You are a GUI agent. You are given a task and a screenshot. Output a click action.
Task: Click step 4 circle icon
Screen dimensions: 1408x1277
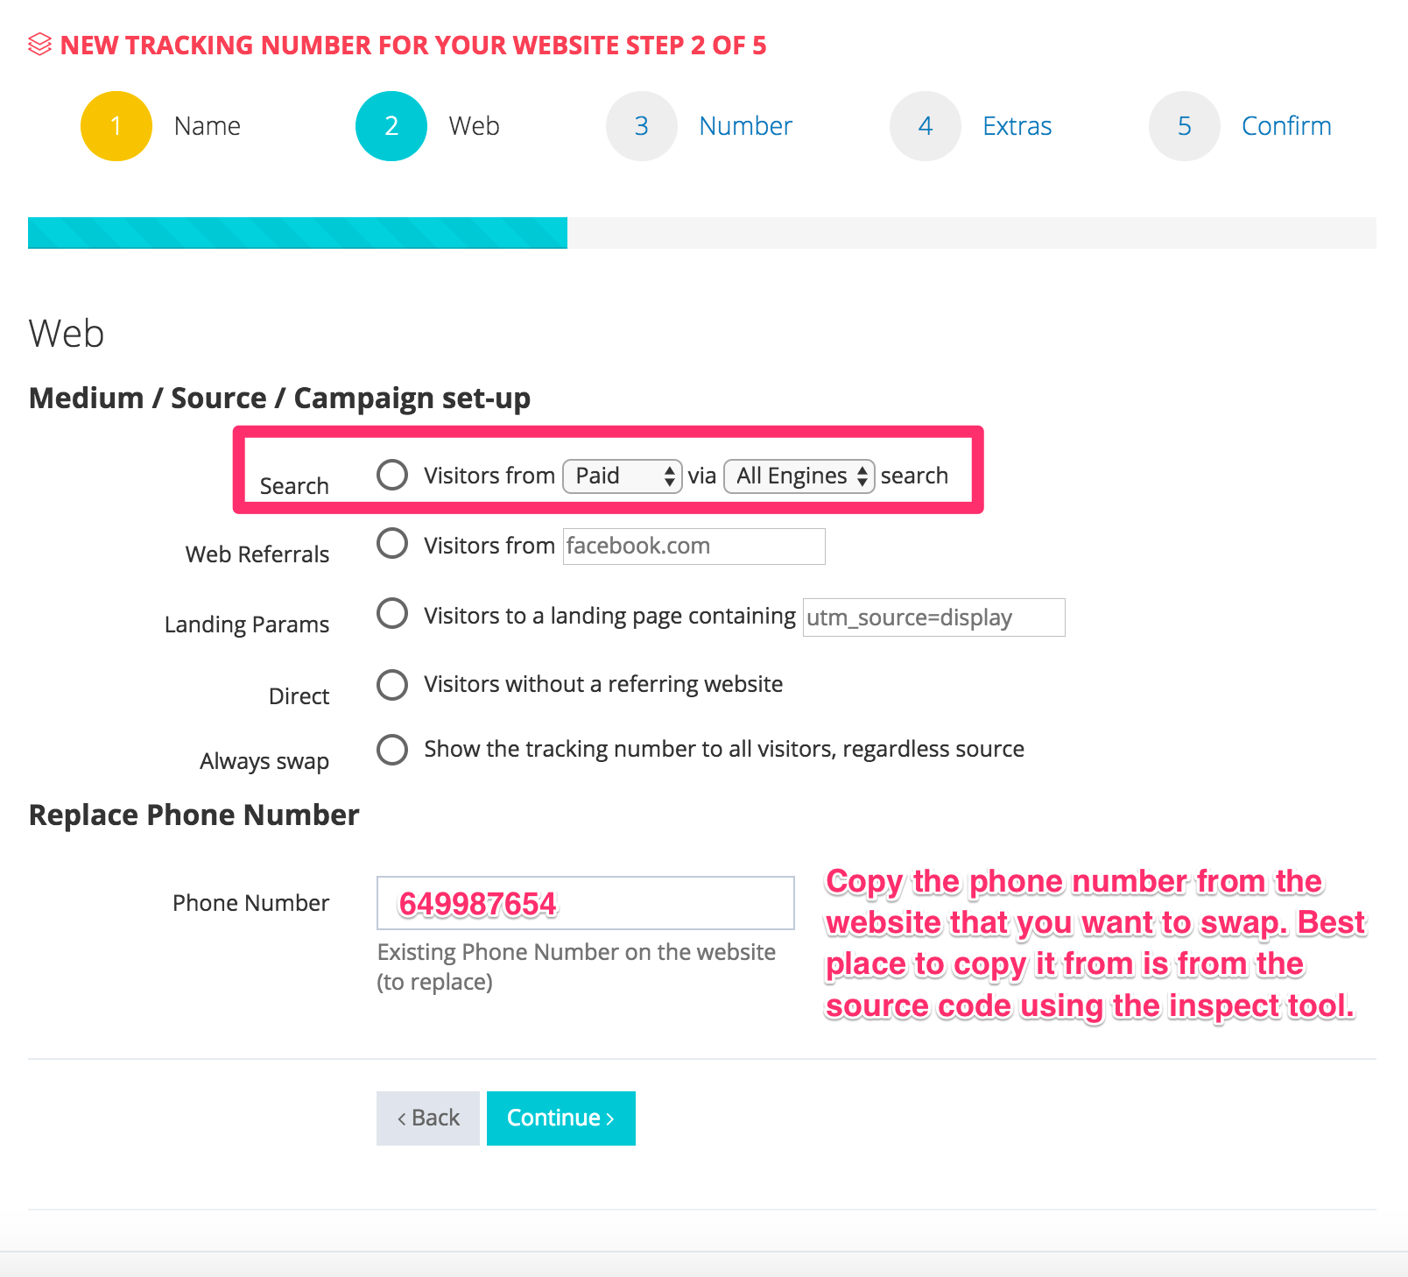(x=926, y=126)
